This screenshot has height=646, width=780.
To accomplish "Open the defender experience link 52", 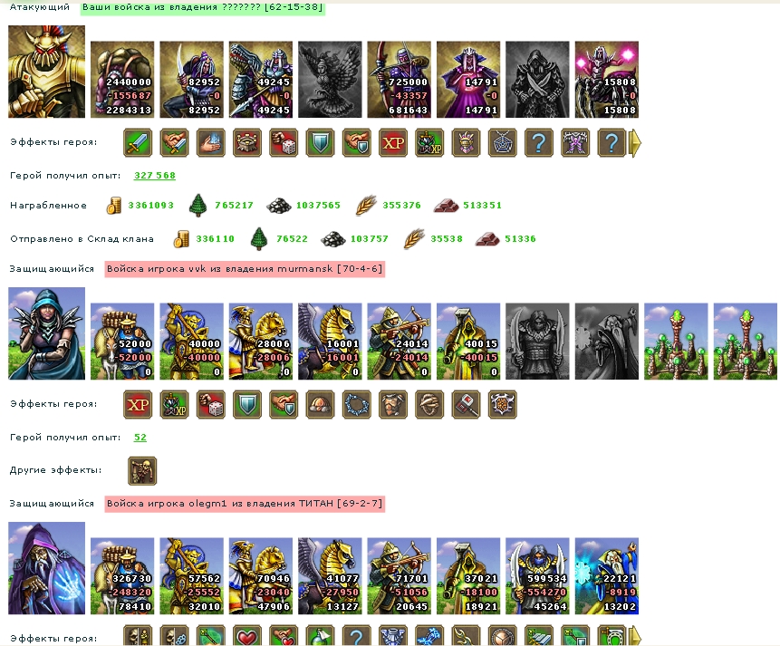I will pos(140,438).
